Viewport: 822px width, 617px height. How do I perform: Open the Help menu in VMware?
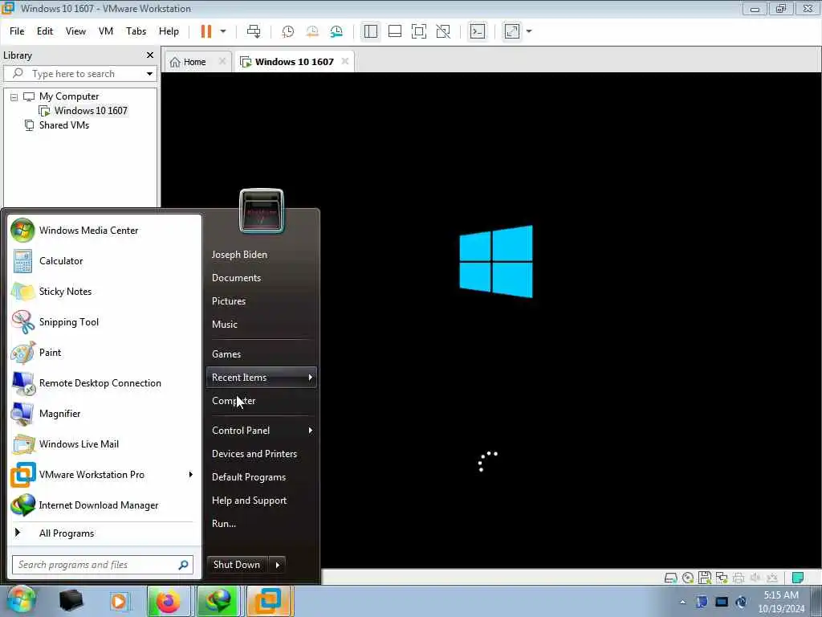[169, 31]
